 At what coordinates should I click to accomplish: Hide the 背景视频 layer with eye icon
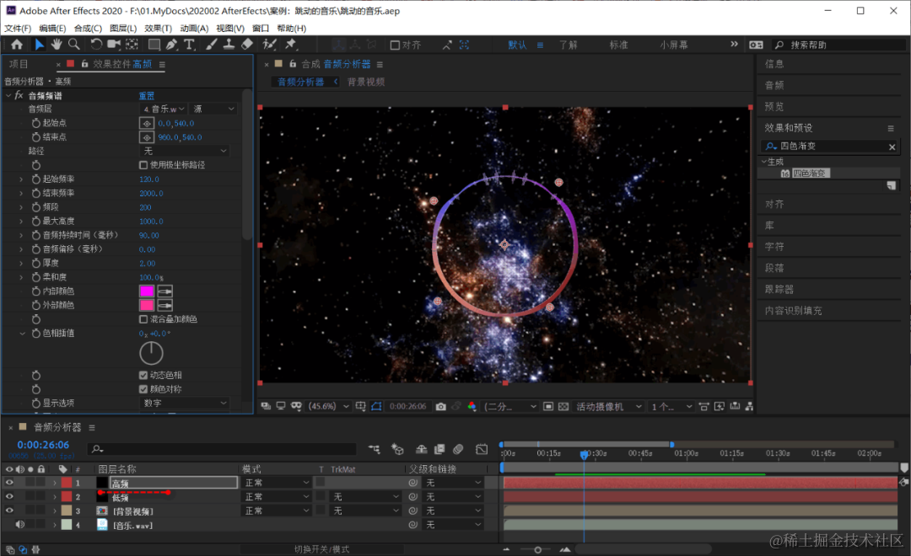[9, 511]
